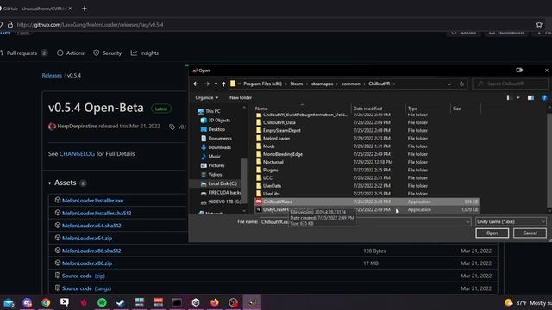Open a new browser tab
This screenshot has width=552, height=310.
(x=85, y=9)
